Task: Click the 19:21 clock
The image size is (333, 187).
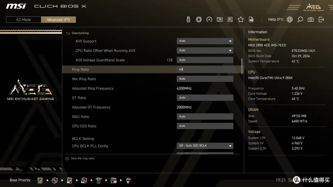Action: [x=281, y=180]
